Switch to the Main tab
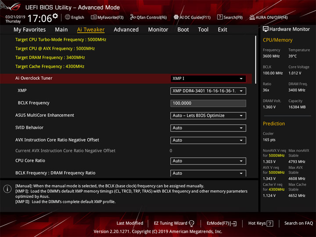Image resolution: width=316 pixels, height=237 pixels. click(x=61, y=30)
